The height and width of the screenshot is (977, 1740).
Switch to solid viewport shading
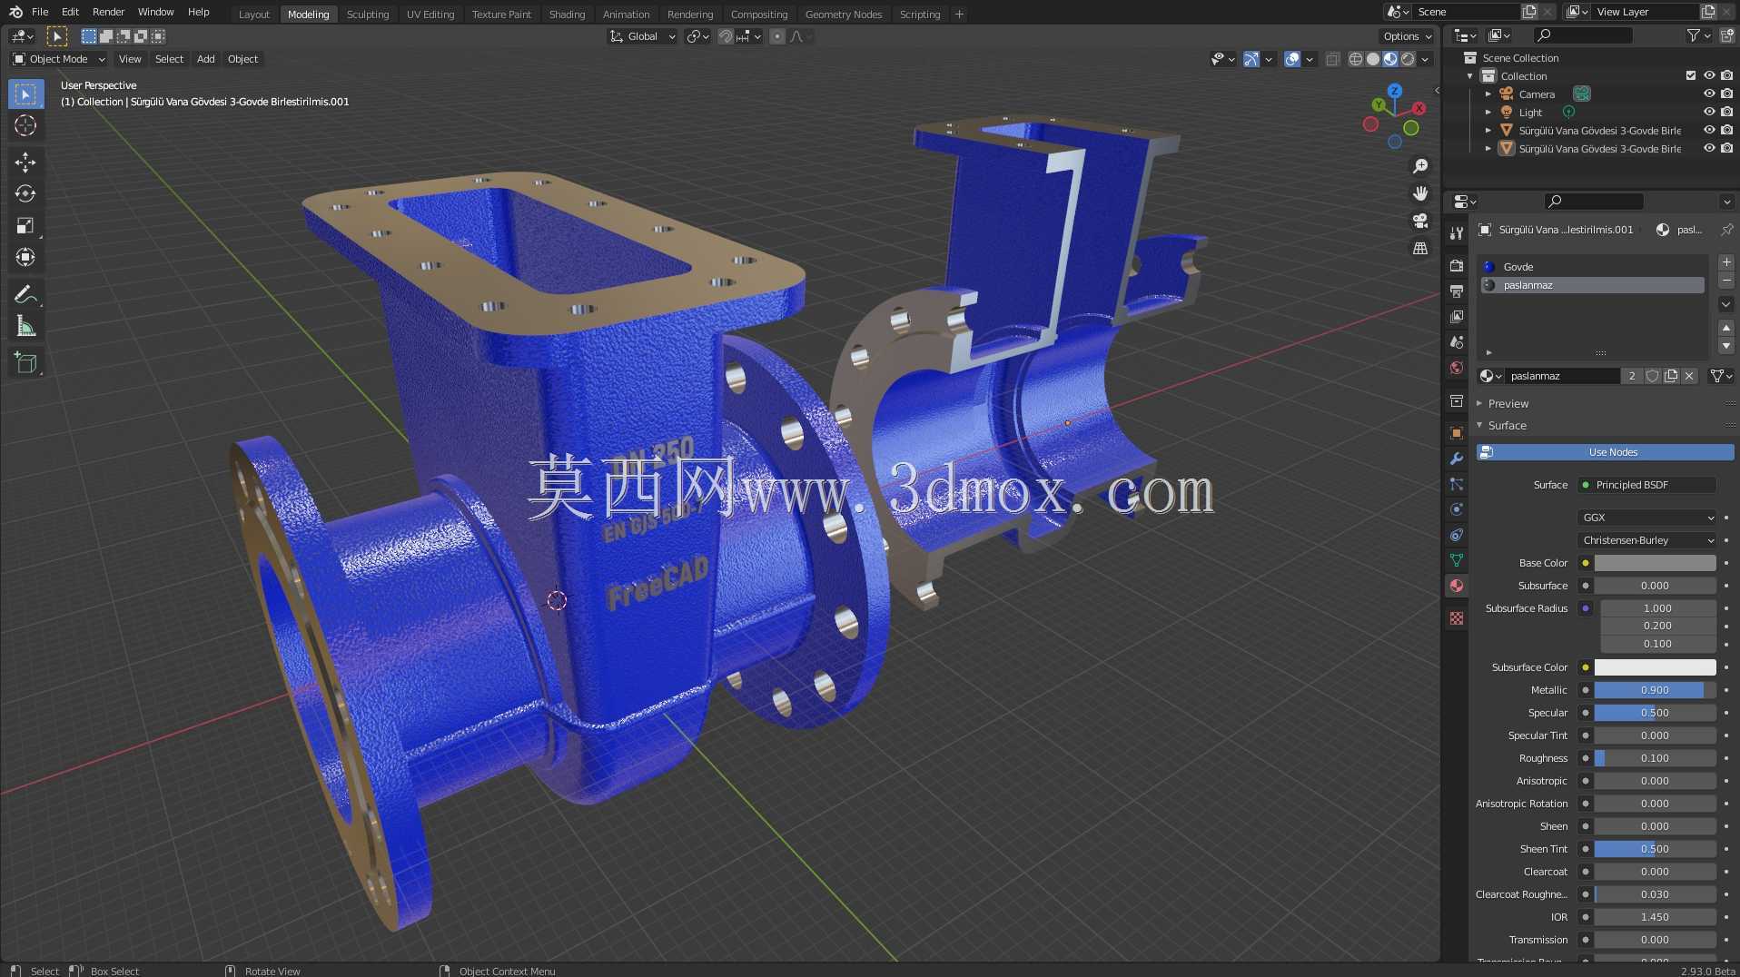click(x=1373, y=59)
